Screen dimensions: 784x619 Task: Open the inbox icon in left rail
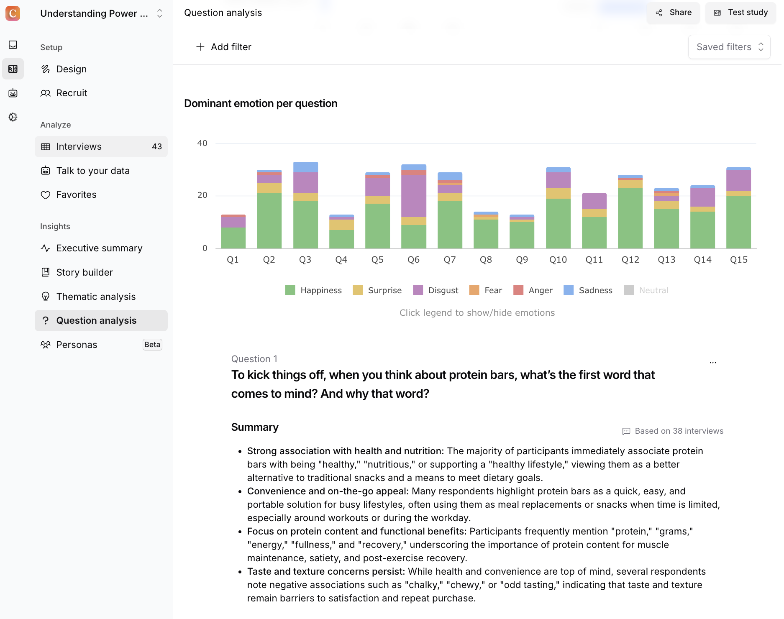coord(13,45)
